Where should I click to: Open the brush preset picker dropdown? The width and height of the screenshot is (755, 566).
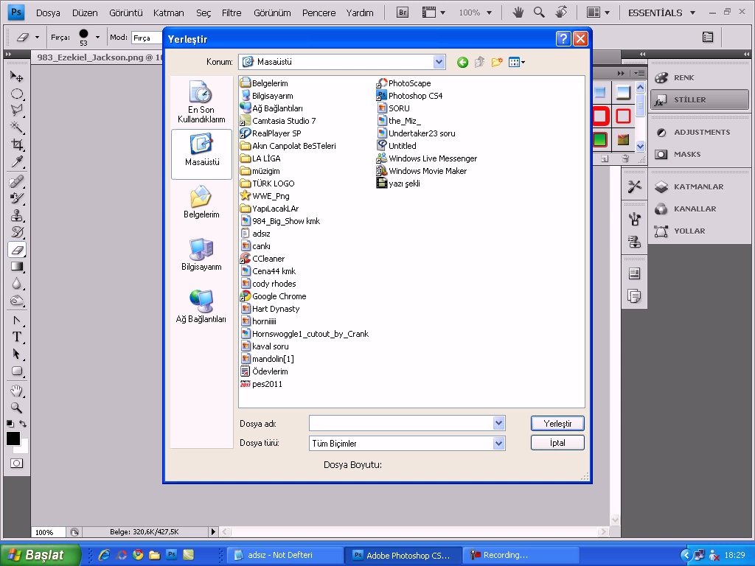click(x=98, y=37)
